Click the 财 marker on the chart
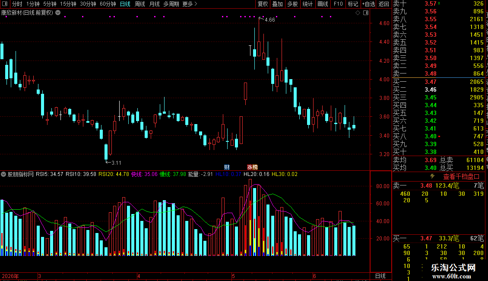488x281 pixels. pos(227,167)
